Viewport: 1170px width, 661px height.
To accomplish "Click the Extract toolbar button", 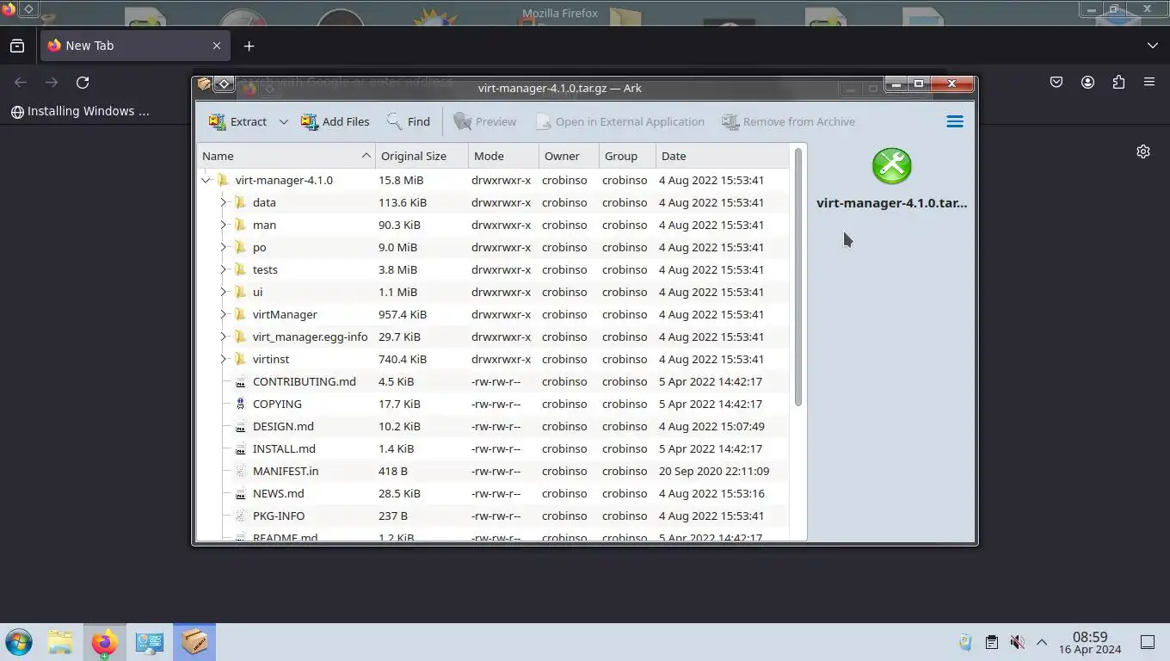I will point(238,121).
